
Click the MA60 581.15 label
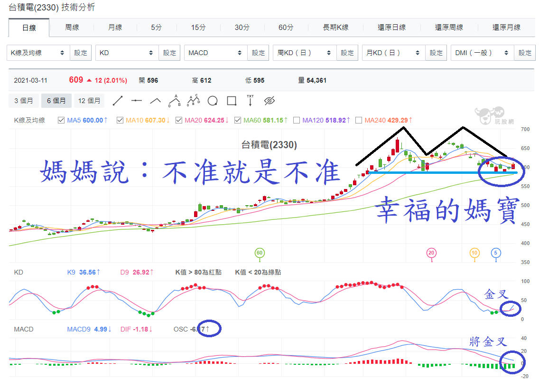point(265,120)
